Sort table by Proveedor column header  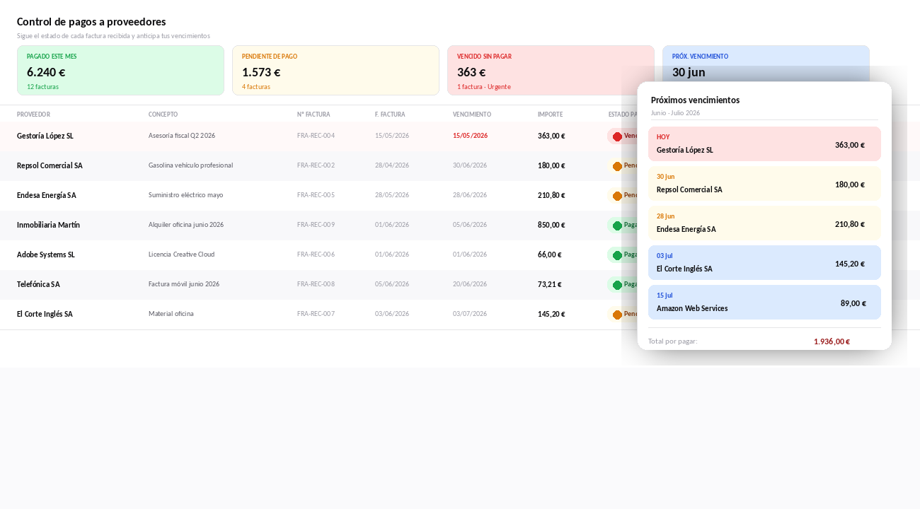click(x=33, y=115)
